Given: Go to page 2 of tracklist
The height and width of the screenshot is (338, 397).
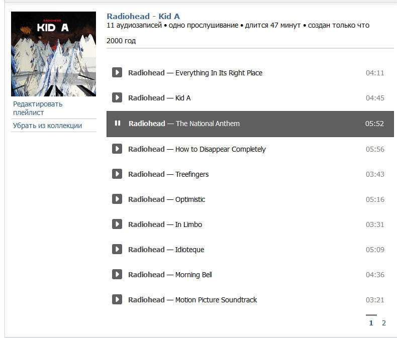Looking at the screenshot, I should click(x=384, y=323).
